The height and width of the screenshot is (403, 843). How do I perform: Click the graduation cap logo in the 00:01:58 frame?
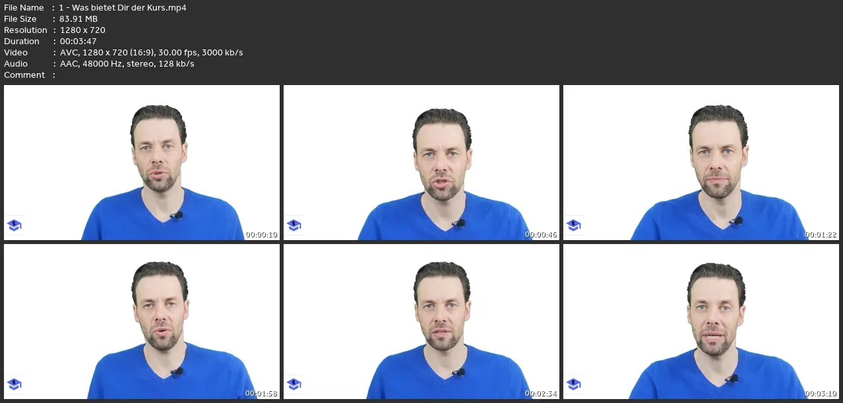click(x=15, y=384)
